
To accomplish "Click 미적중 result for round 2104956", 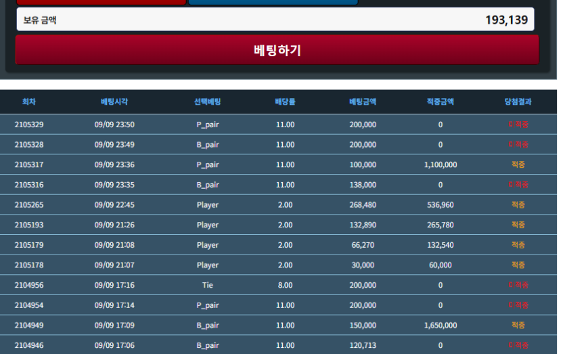I will (x=518, y=285).
